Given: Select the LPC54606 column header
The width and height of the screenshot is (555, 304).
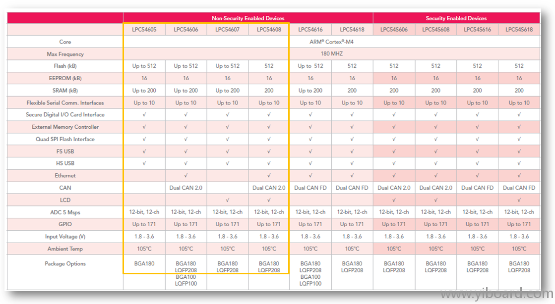Looking at the screenshot, I should pos(186,29).
